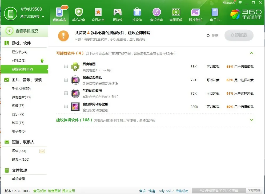Image resolution: width=265 pixels, height=194 pixels.
Task: Tick the checkbox for 光束动态壁纸
Action: (66, 80)
